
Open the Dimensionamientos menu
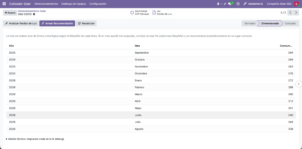46,4
